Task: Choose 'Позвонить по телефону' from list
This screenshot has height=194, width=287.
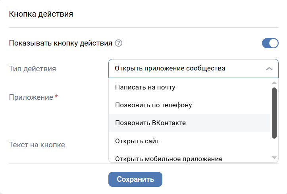Action: click(x=154, y=105)
